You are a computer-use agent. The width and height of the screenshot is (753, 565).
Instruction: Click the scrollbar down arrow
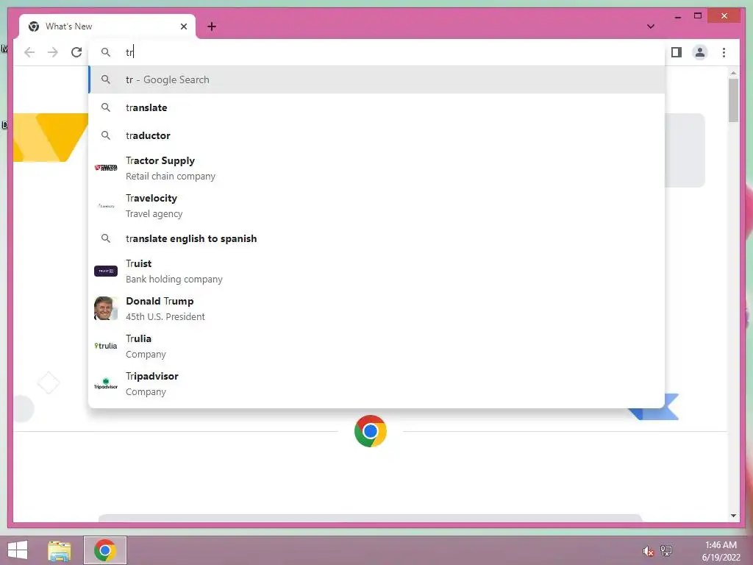(x=733, y=516)
